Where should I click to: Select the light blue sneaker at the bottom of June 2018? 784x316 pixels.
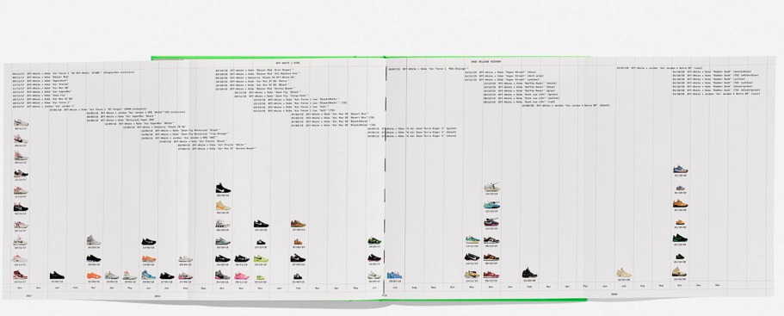(x=149, y=275)
